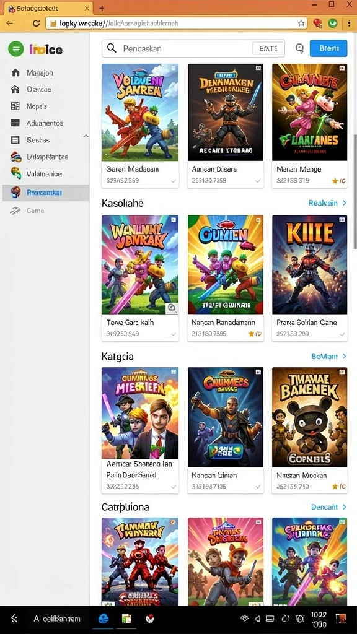Viewport: 357px width, 634px height.
Task: Click browser reload icon
Action: point(36,23)
